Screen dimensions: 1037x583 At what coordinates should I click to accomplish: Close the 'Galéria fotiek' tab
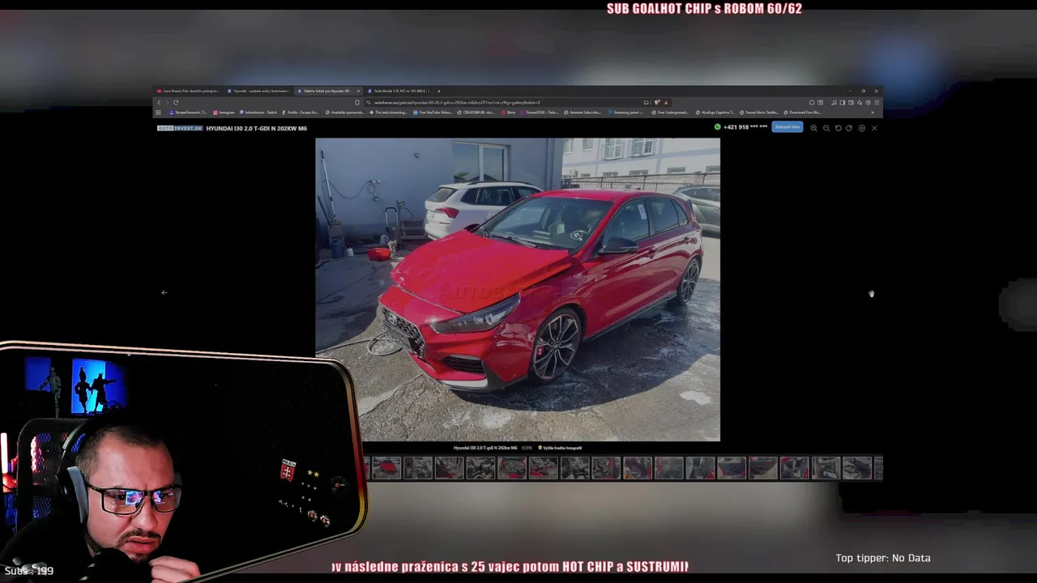(358, 91)
